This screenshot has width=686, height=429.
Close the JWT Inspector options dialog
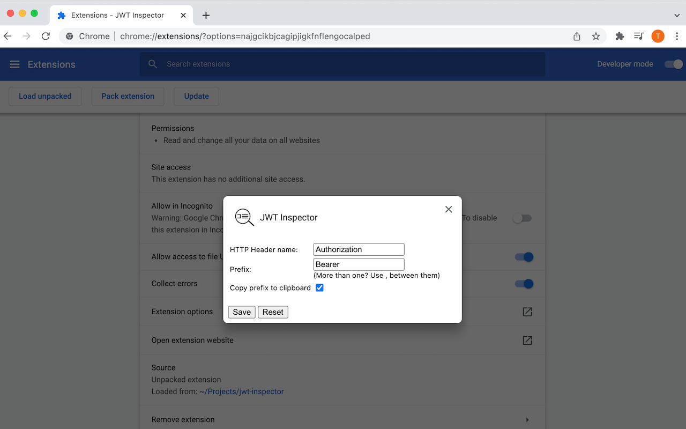pyautogui.click(x=449, y=209)
